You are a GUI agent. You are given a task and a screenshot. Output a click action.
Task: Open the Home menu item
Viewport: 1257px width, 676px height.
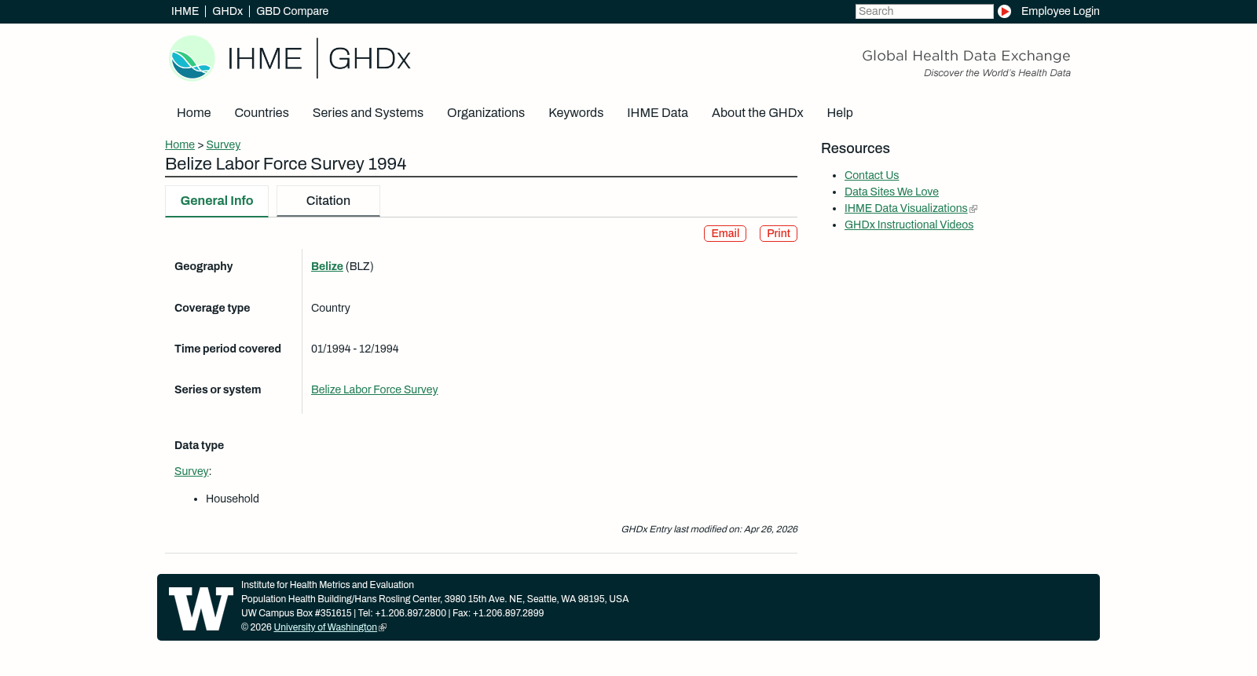[194, 113]
